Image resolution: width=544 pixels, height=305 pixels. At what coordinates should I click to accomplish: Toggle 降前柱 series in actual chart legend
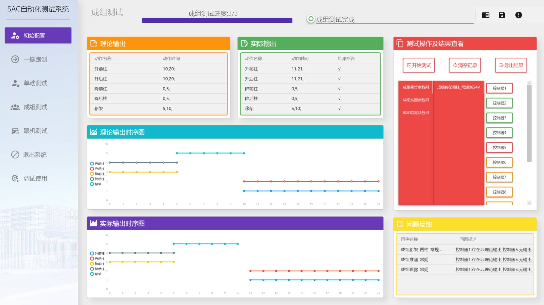[97, 264]
